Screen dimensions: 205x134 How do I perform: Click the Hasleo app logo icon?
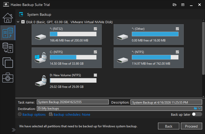tap(6, 4)
